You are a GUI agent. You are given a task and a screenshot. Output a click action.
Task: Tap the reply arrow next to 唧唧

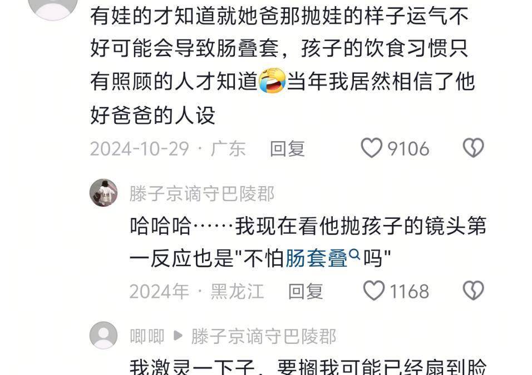coord(178,336)
